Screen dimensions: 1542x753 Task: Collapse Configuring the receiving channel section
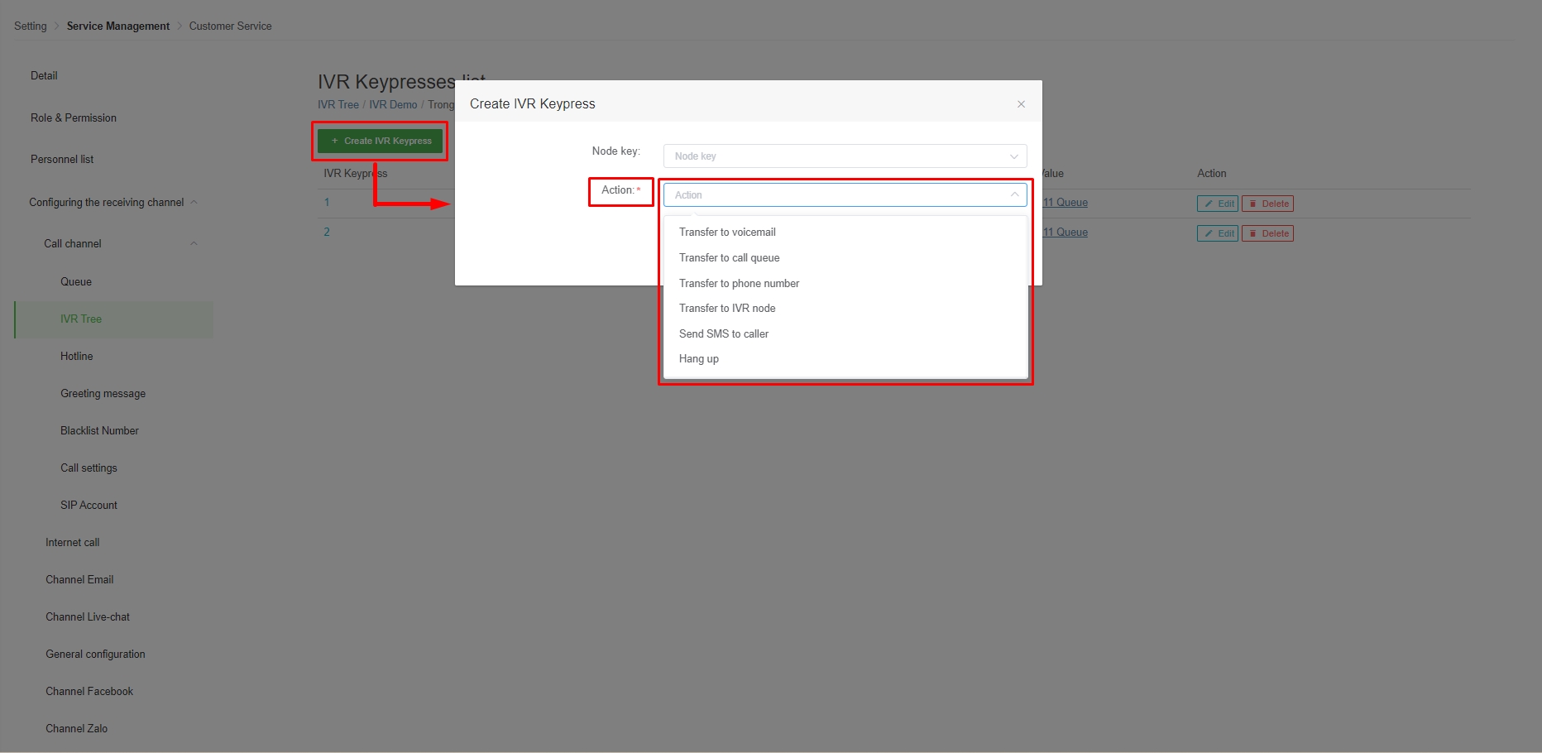(x=194, y=203)
